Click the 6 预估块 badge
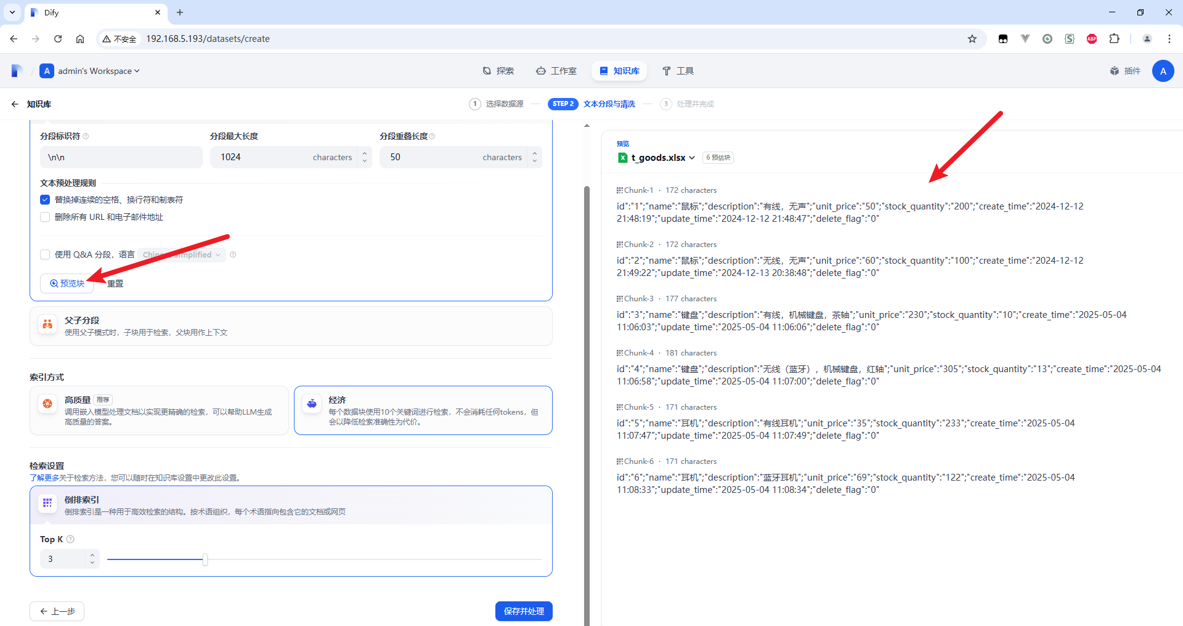The height and width of the screenshot is (626, 1183). coord(718,158)
